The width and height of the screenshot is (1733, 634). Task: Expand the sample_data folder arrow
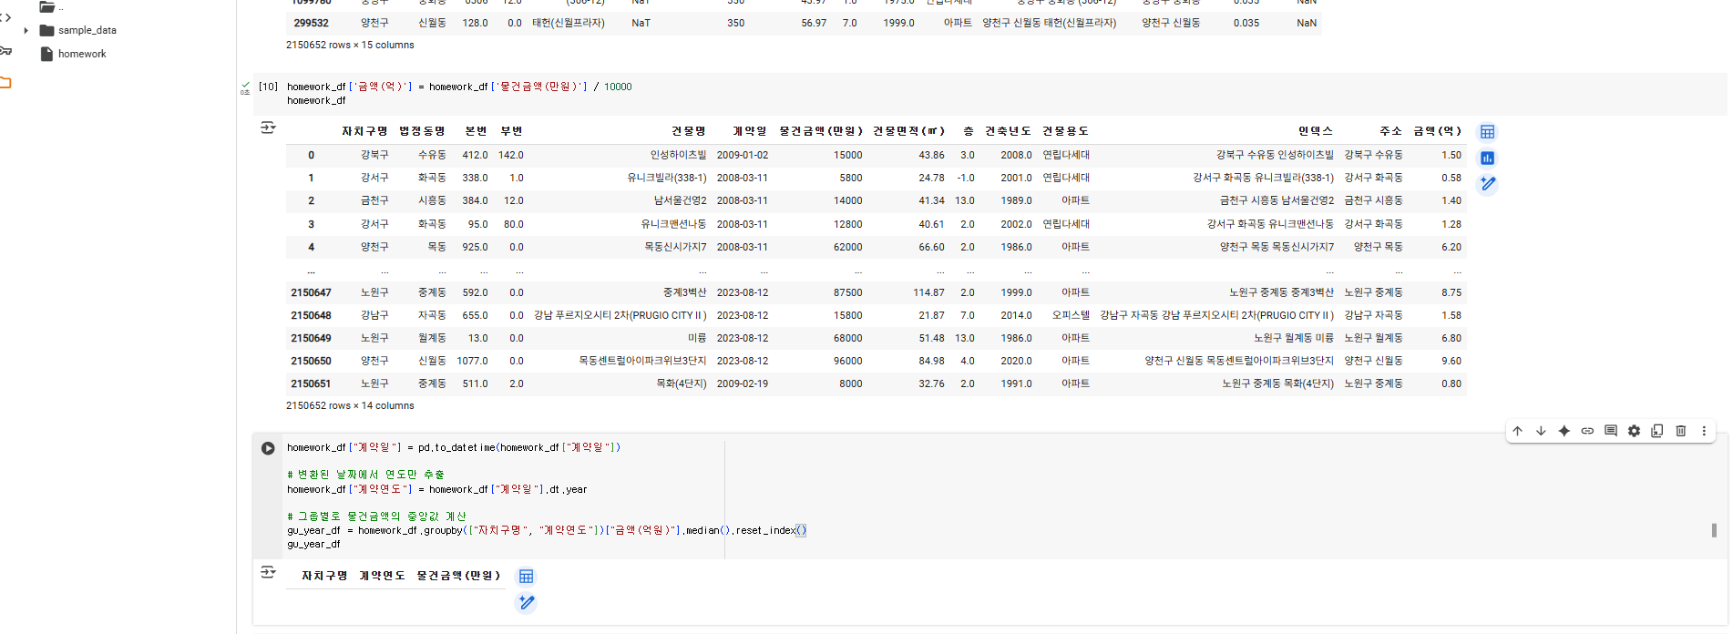point(26,31)
